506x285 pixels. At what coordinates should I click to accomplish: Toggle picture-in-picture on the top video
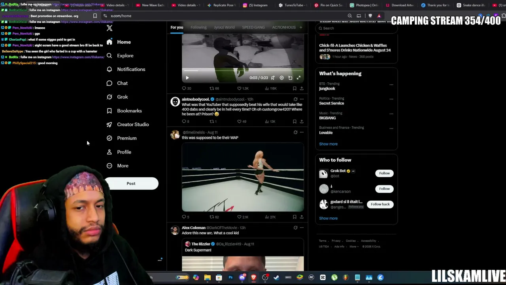coord(290,78)
